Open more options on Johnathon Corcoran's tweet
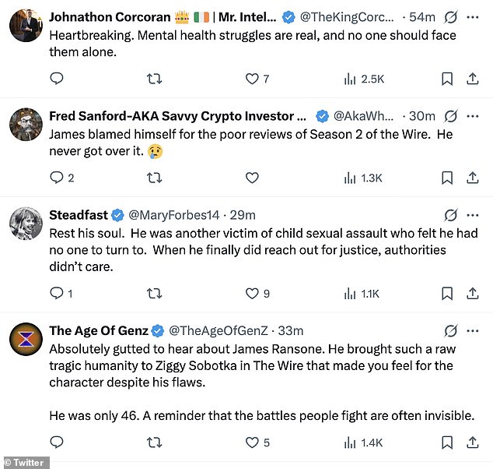The width and height of the screenshot is (493, 469). tap(473, 16)
